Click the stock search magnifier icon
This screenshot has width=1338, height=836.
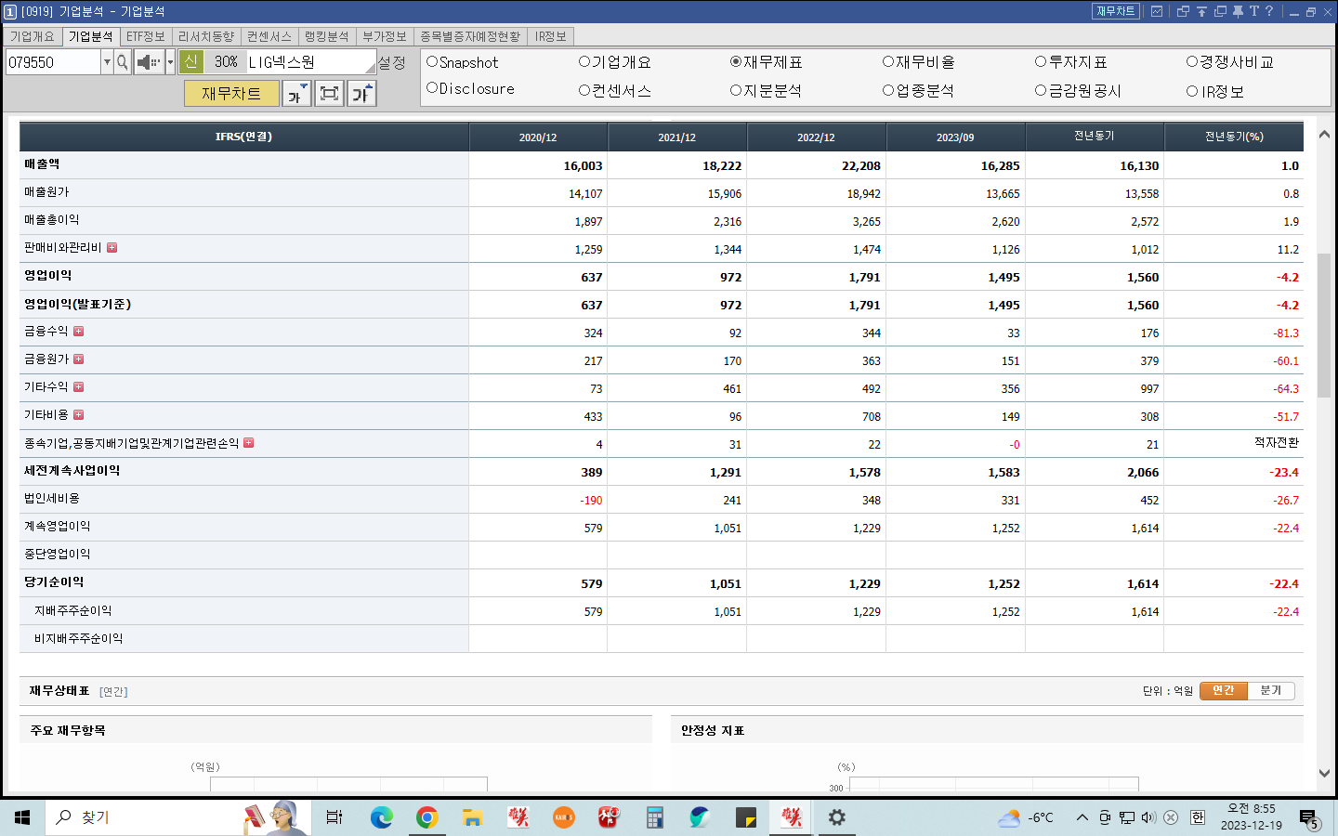[x=122, y=62]
